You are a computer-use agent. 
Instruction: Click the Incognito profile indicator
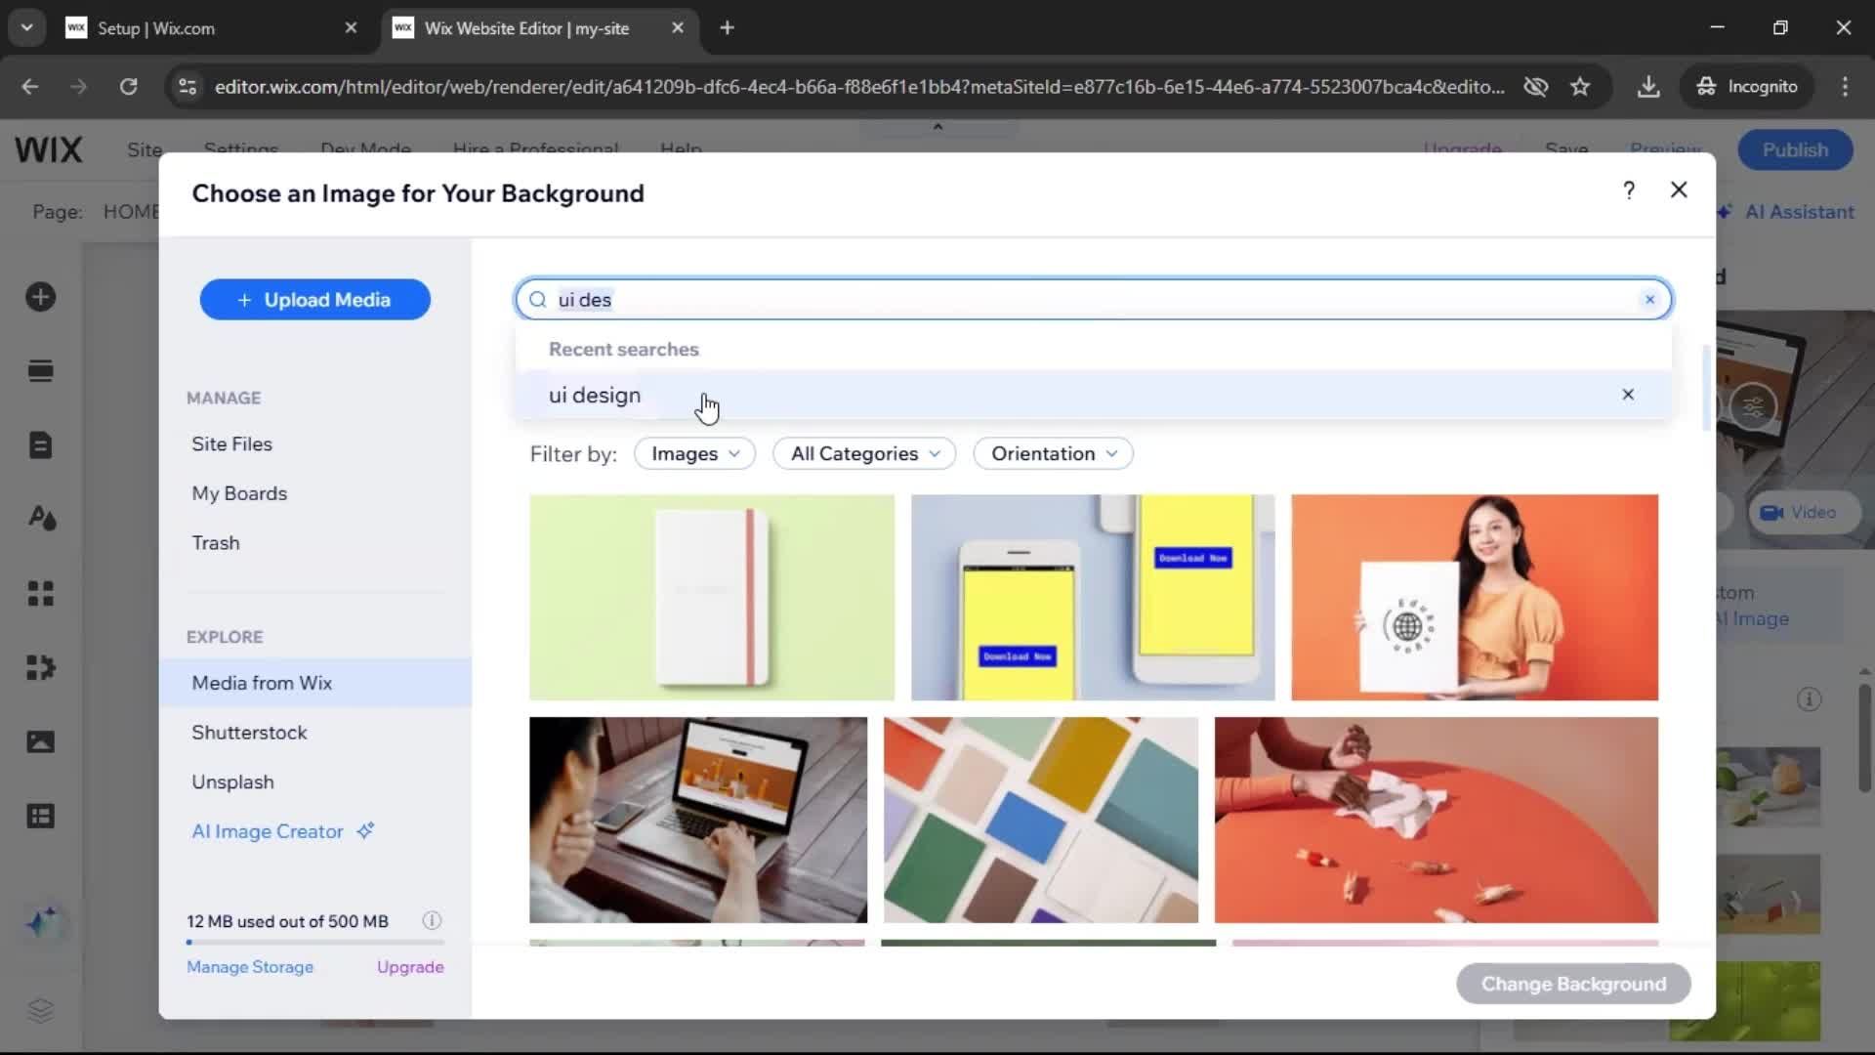click(1748, 86)
